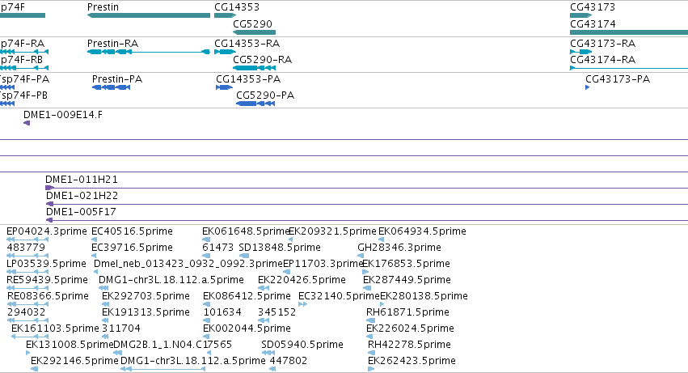This screenshot has width=688, height=373.
Task: Click the CG43173-RA transcript glyph
Action: click(x=581, y=52)
